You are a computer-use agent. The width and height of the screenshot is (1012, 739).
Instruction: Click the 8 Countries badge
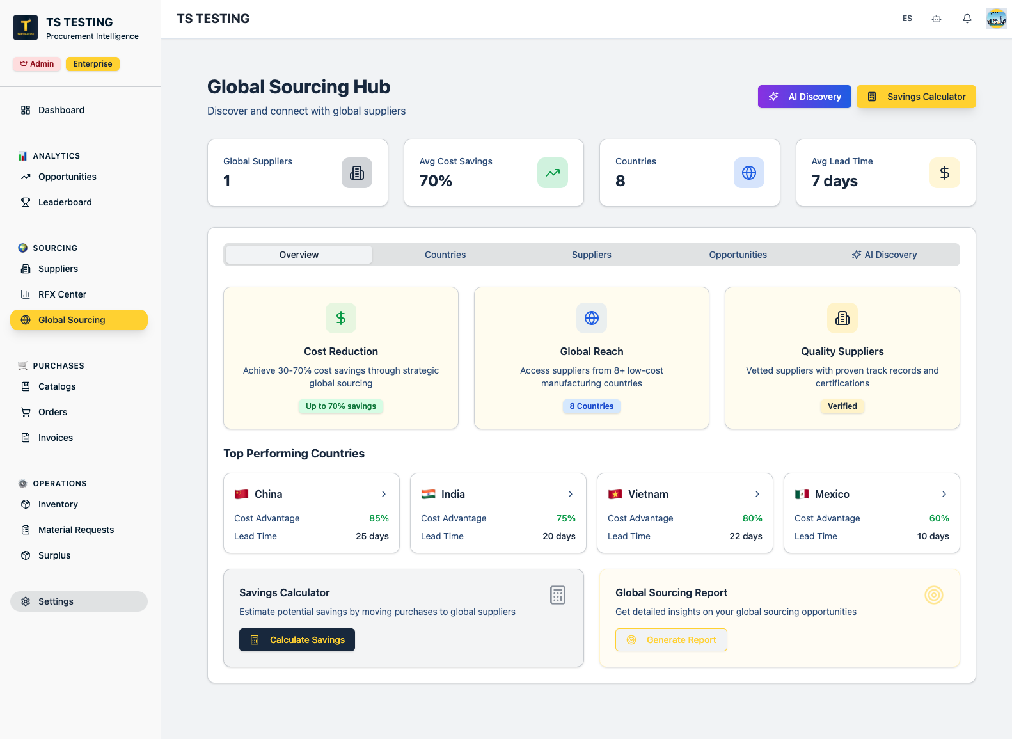592,406
